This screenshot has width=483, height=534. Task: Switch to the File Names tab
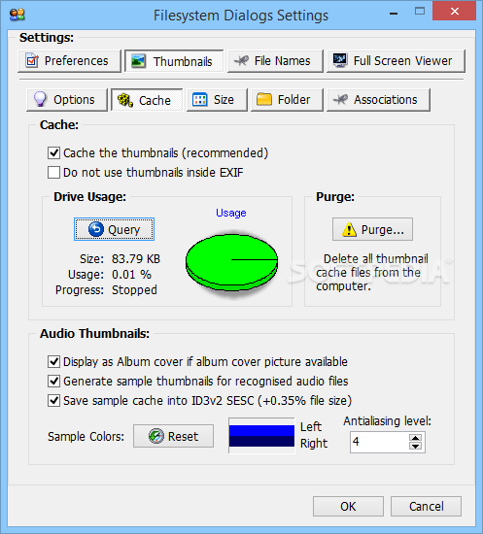click(x=275, y=61)
